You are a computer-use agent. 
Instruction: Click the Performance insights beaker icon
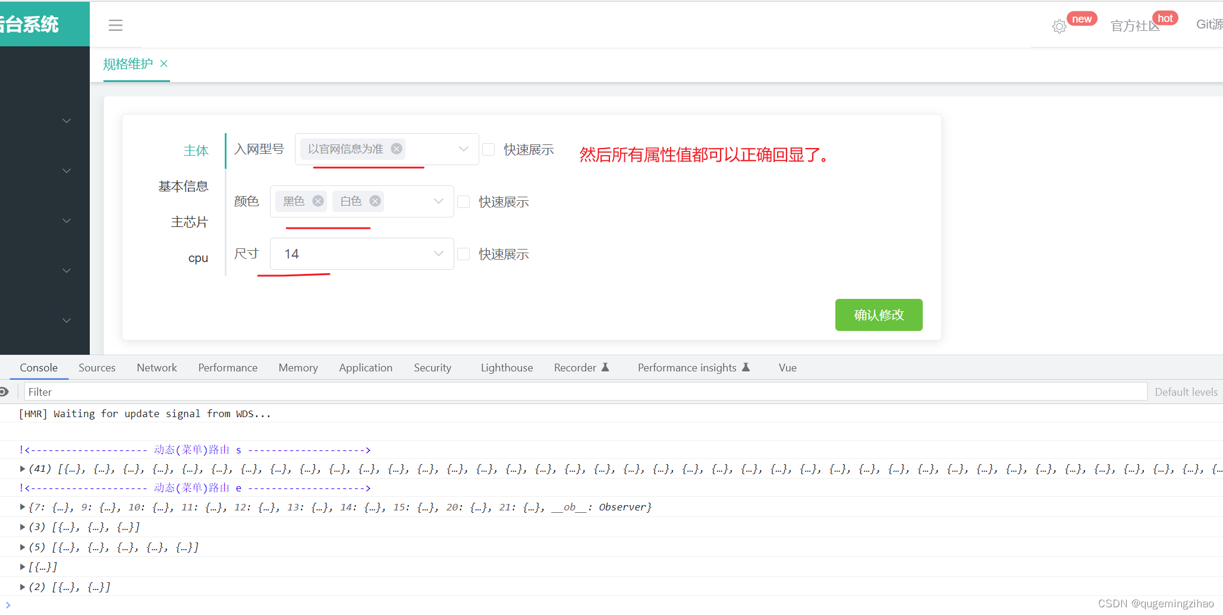[x=746, y=367]
